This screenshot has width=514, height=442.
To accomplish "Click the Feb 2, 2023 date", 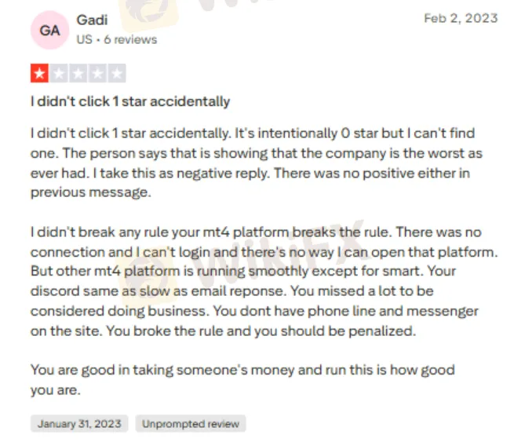I will (x=461, y=18).
